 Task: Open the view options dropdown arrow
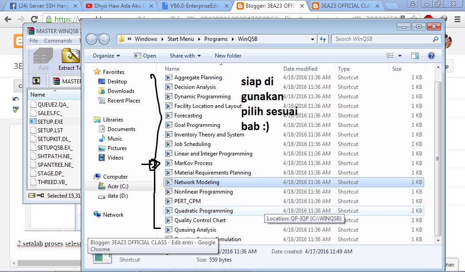point(400,56)
